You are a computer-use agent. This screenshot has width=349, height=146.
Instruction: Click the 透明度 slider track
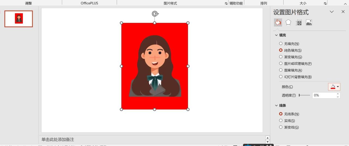click(305, 95)
